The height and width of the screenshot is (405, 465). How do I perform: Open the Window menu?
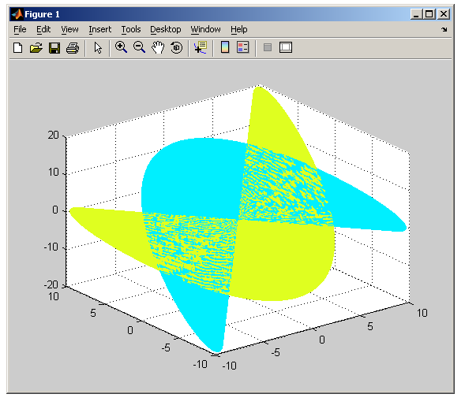pos(205,29)
